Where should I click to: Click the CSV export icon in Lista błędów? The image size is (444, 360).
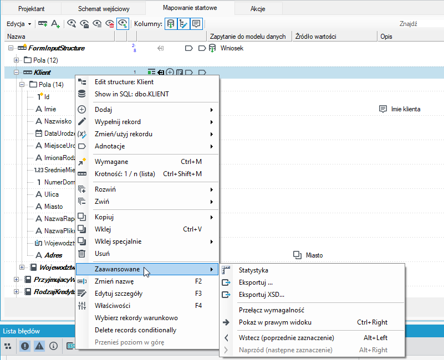pos(70,346)
